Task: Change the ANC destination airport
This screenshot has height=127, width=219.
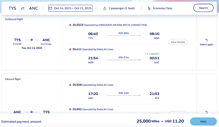Action: tap(33, 8)
